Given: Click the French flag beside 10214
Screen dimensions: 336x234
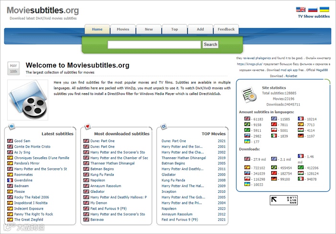Looking at the screenshot, I should tap(300, 118).
